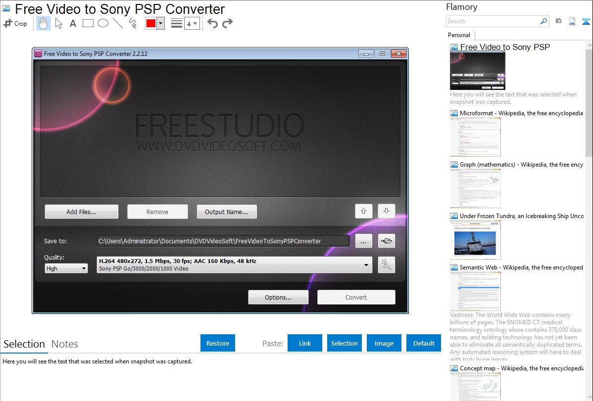Click in the Flamory search field
Image resolution: width=593 pixels, height=401 pixels.
pyautogui.click(x=492, y=21)
